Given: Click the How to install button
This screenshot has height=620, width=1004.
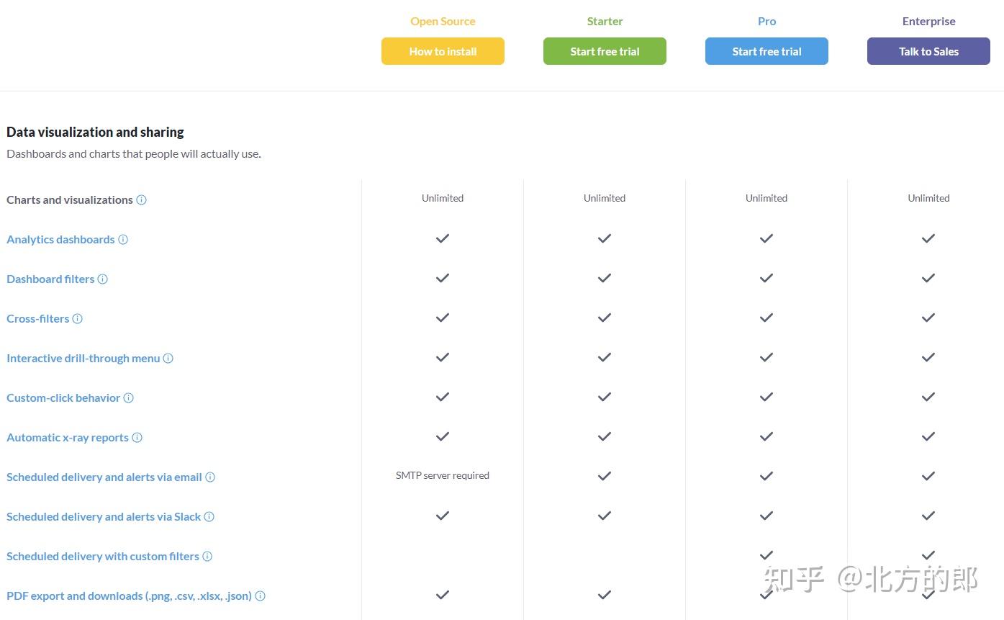Looking at the screenshot, I should point(442,51).
